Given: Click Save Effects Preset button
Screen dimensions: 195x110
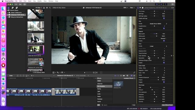Looking at the screenshot, I should pyautogui.click(x=167, y=105).
